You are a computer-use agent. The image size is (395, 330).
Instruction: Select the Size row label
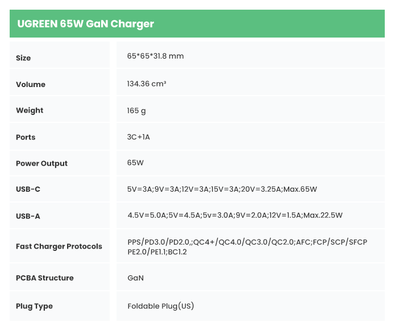23,58
